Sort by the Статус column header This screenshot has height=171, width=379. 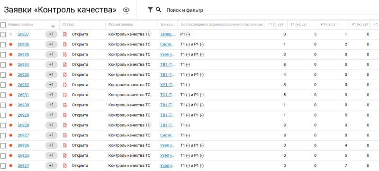click(68, 24)
